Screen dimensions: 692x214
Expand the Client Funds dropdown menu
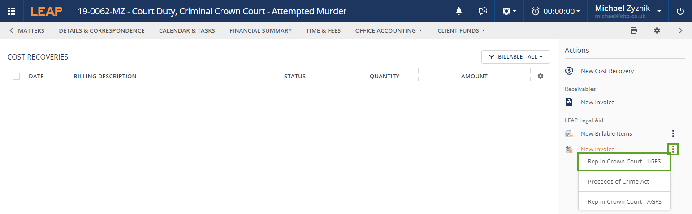point(461,30)
